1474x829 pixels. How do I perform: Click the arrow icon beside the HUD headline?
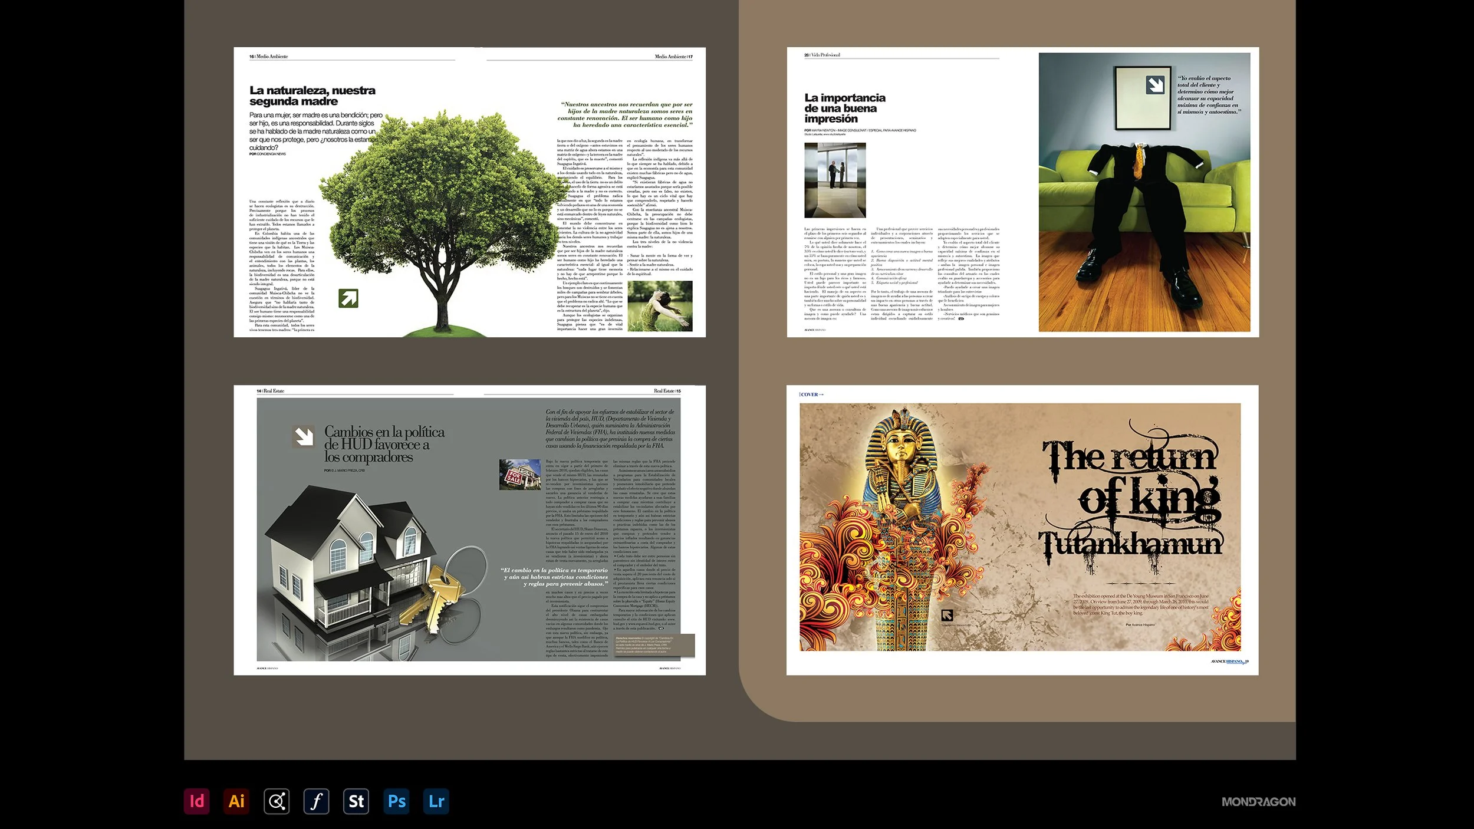click(x=304, y=436)
